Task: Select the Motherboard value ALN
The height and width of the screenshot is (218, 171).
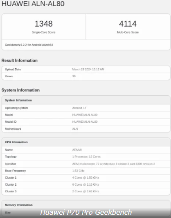Action: [x=75, y=129]
